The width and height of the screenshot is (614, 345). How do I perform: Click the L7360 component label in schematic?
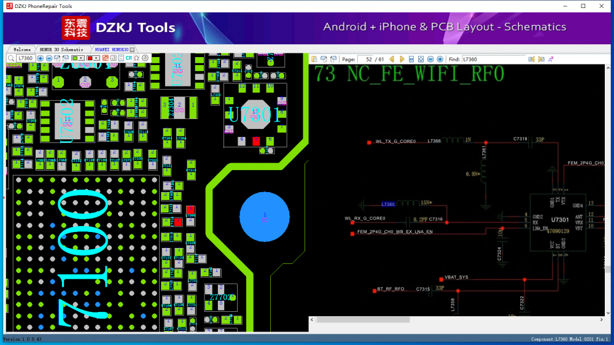tap(388, 204)
